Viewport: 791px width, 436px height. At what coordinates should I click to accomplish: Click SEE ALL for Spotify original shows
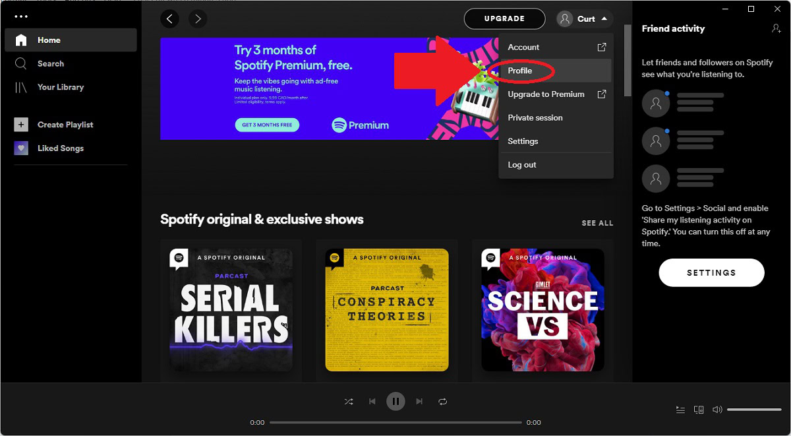point(597,223)
